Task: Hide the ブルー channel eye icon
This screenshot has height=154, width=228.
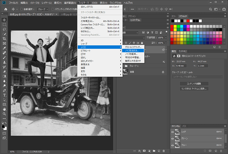Action: [x=173, y=145]
